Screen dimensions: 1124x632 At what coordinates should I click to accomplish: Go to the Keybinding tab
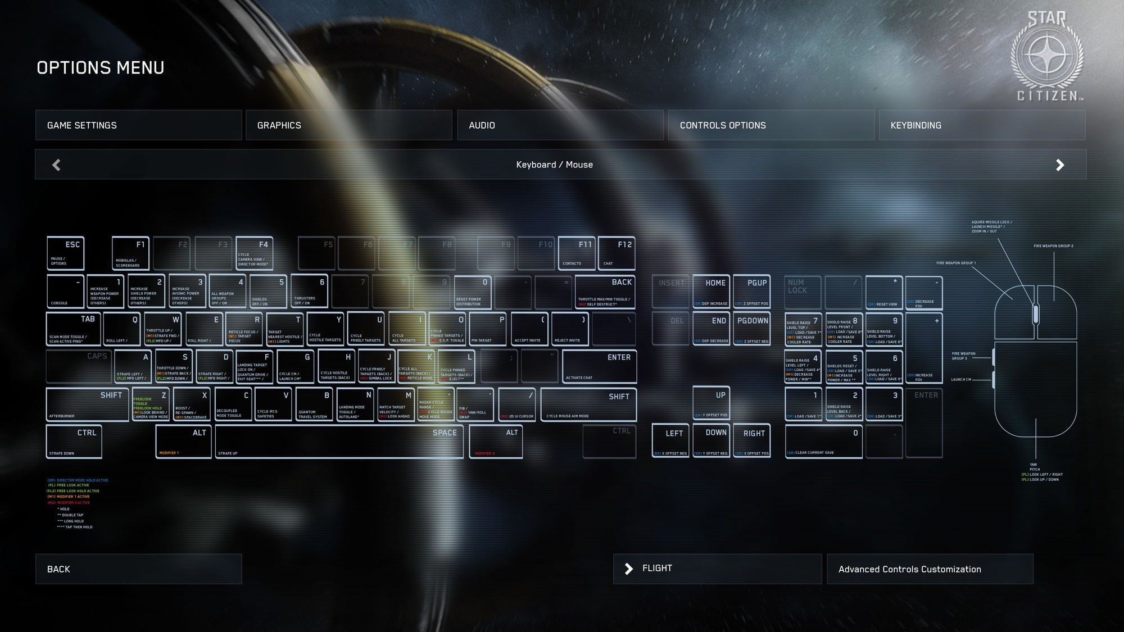(982, 125)
